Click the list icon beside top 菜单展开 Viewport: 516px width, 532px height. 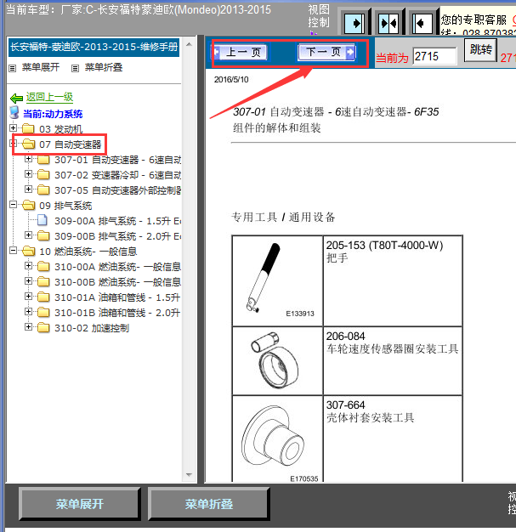coord(13,68)
